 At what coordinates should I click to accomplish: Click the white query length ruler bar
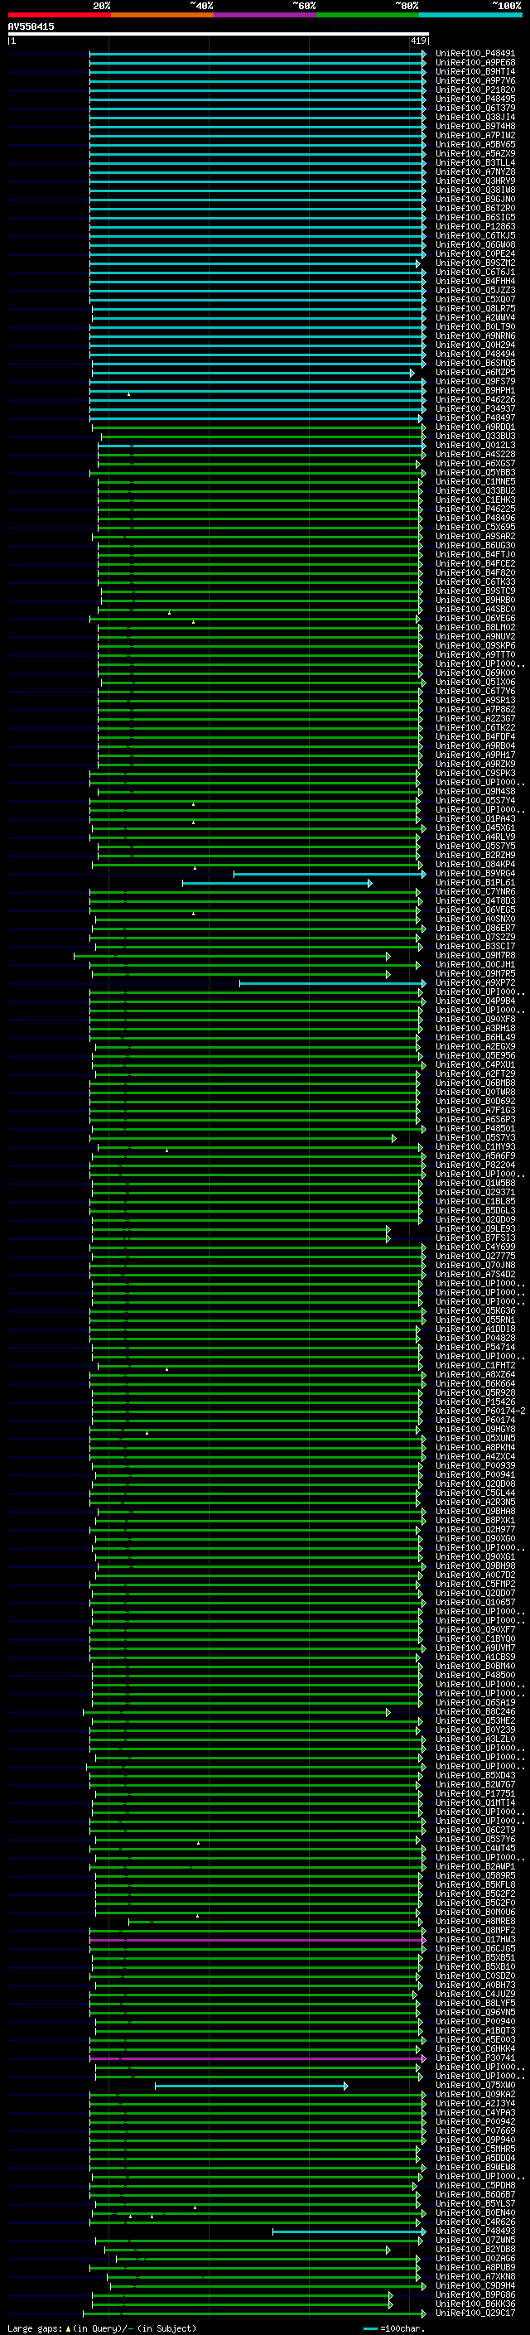219,33
